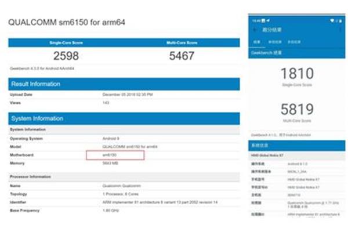The height and width of the screenshot is (232, 348).
Task: Select the Qualcomm Qualcomm processor name
Action: tap(122, 186)
